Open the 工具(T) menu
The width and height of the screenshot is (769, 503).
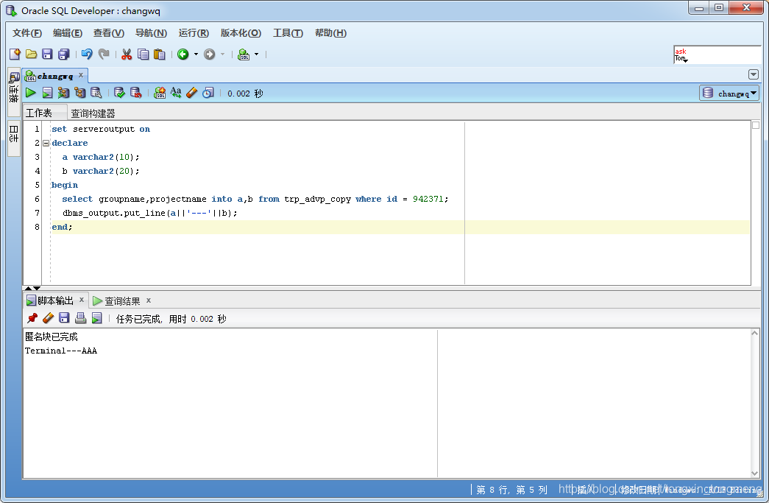click(x=288, y=33)
